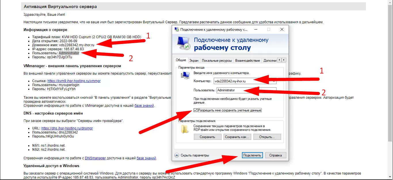Click the HjTiGdYkFyLgYbh password text

coord(61,89)
